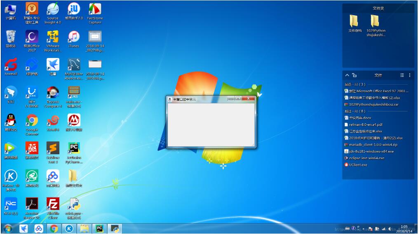Open Chrome from the taskbar
418x234 pixels.
click(x=54, y=229)
